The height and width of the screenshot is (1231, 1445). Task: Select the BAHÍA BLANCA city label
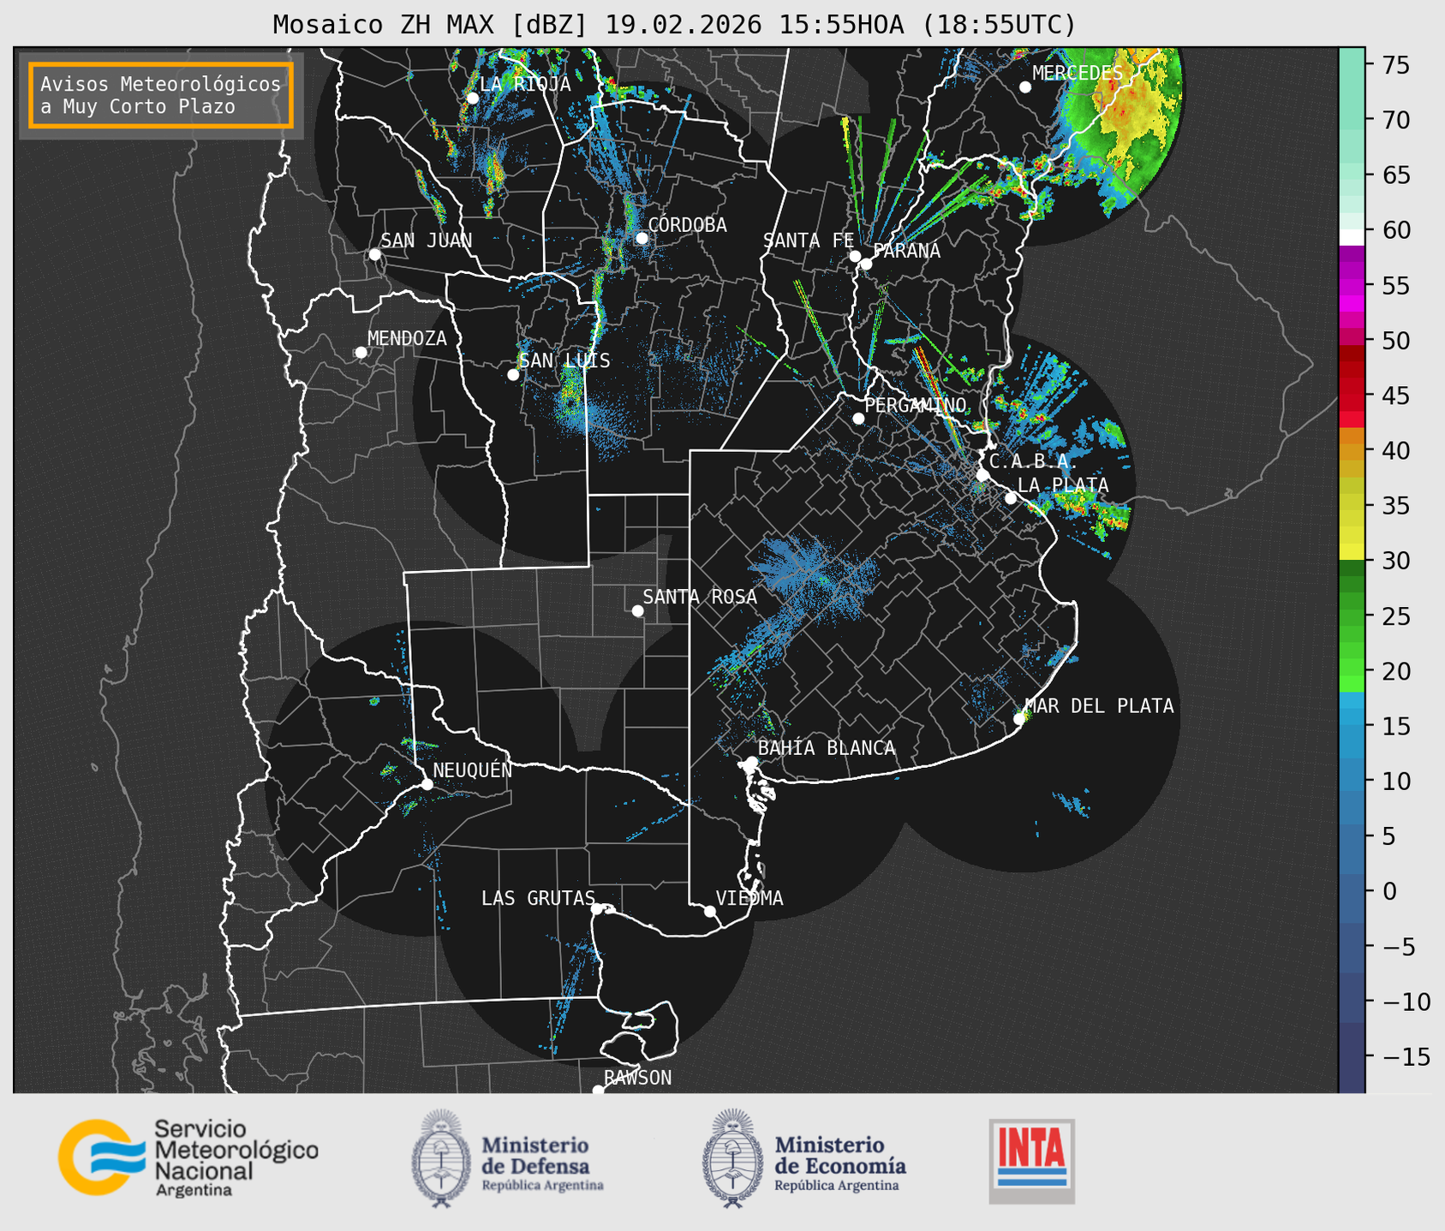827,747
